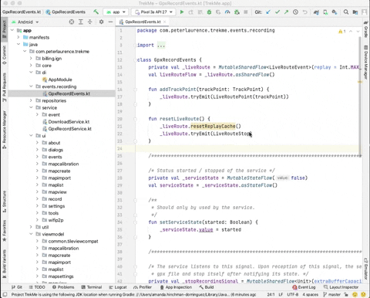Open the Pixel 3a API 27 device dropdown

click(153, 12)
